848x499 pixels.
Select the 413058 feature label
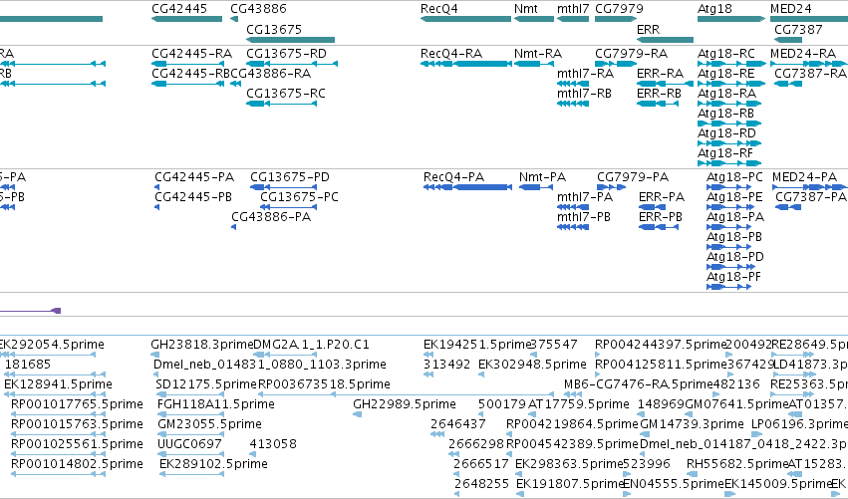[x=273, y=444]
